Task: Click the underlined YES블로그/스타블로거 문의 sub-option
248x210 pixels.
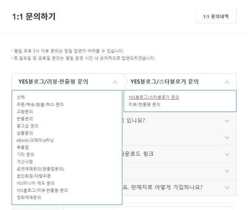Action: (154, 97)
